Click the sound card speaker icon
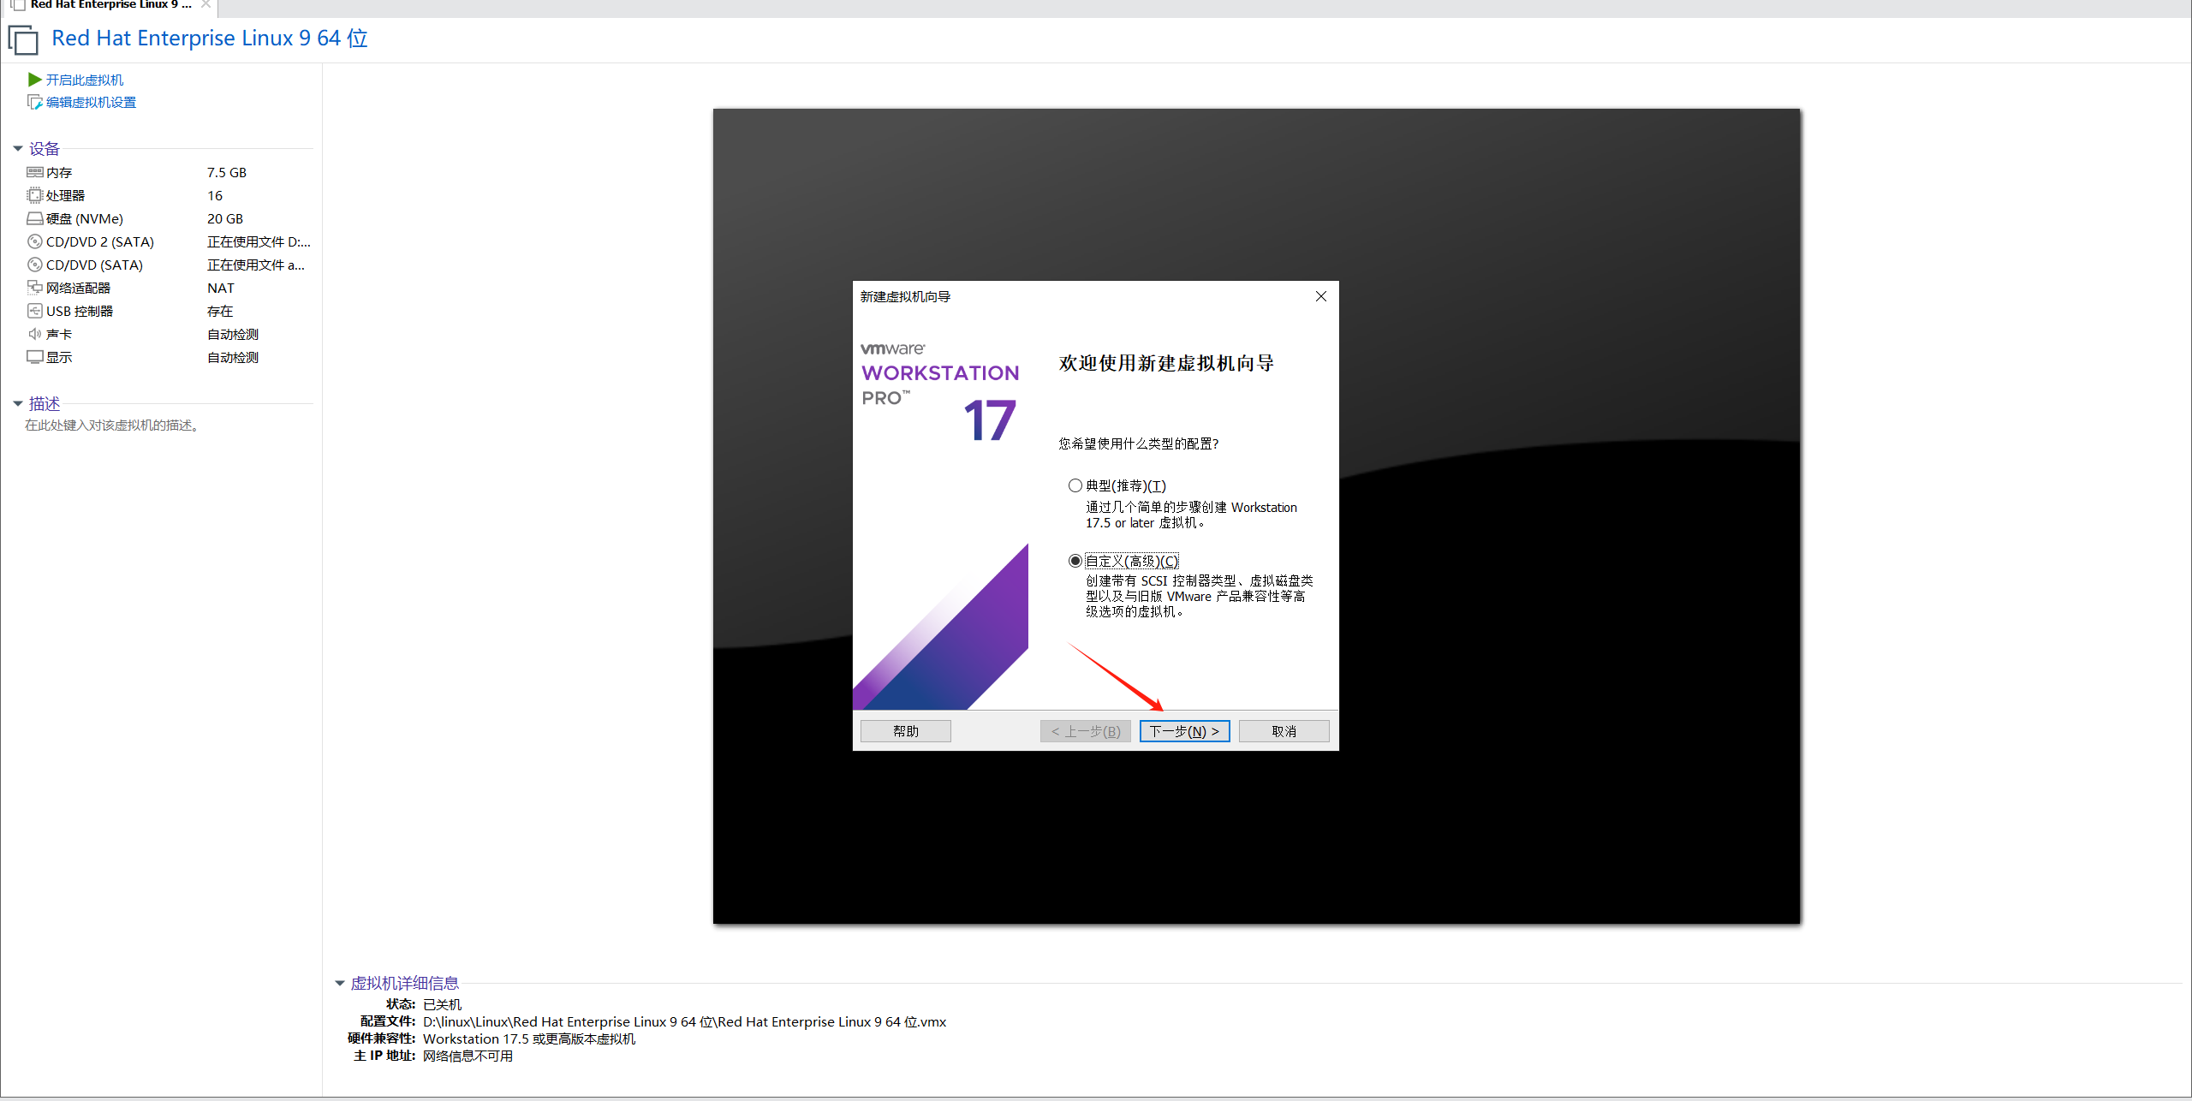Screen dimensions: 2192x1101 34,334
